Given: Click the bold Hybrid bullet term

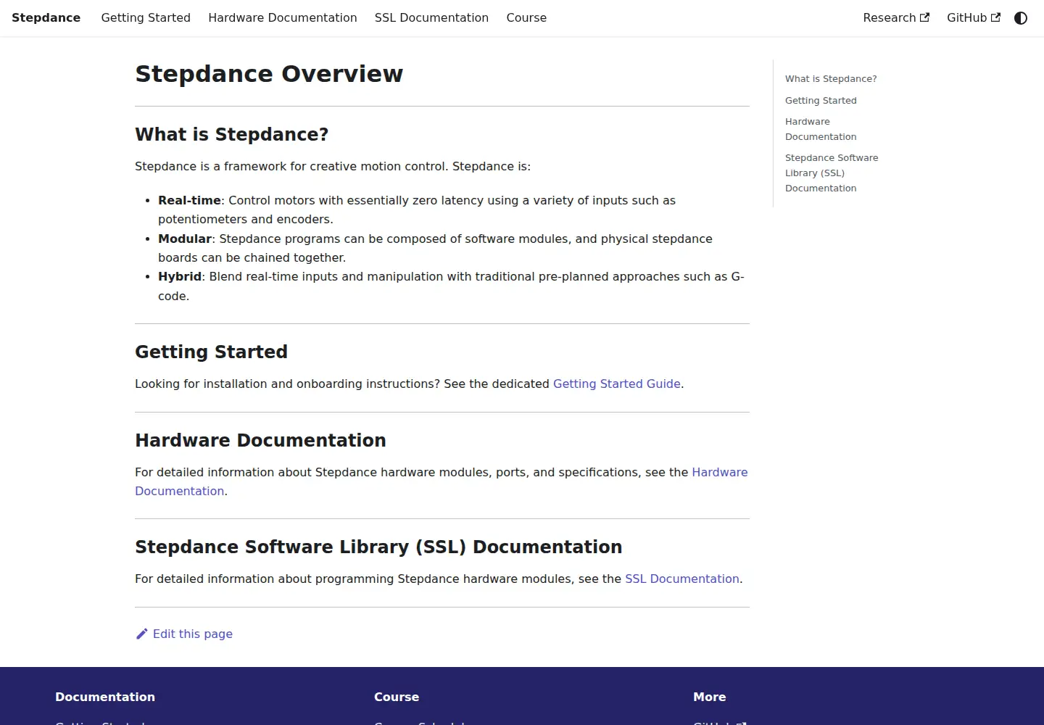Looking at the screenshot, I should pos(180,276).
